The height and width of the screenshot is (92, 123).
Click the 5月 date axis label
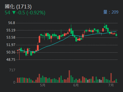click(x=43, y=85)
